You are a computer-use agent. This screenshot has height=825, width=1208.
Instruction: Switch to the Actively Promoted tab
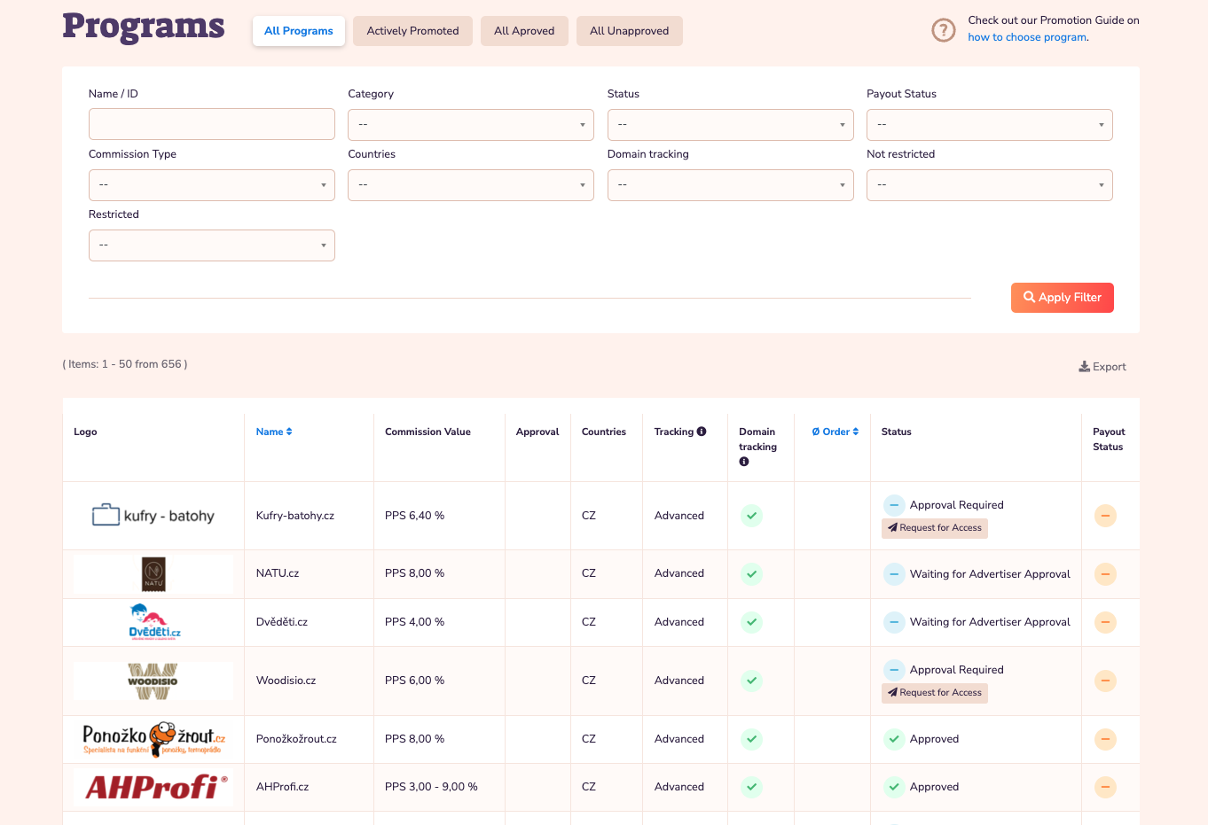(412, 31)
